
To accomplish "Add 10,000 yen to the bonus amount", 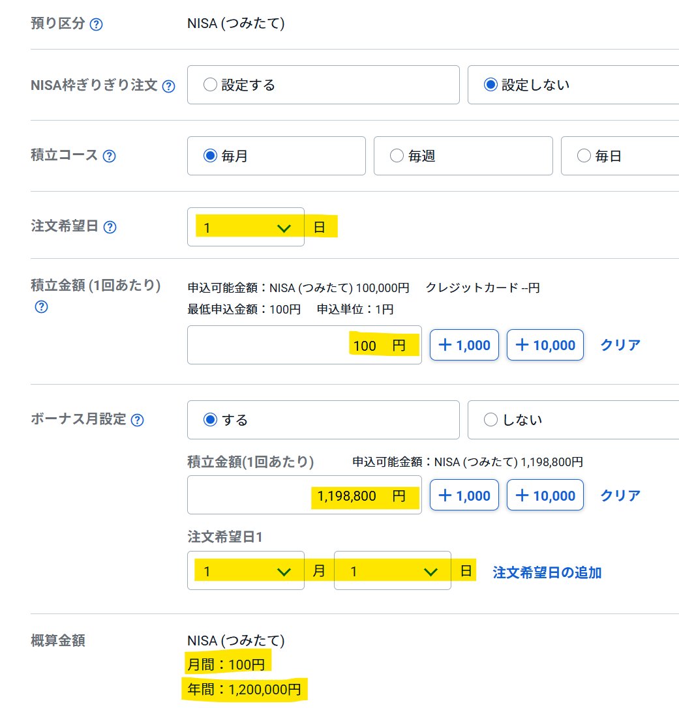I will (x=545, y=495).
